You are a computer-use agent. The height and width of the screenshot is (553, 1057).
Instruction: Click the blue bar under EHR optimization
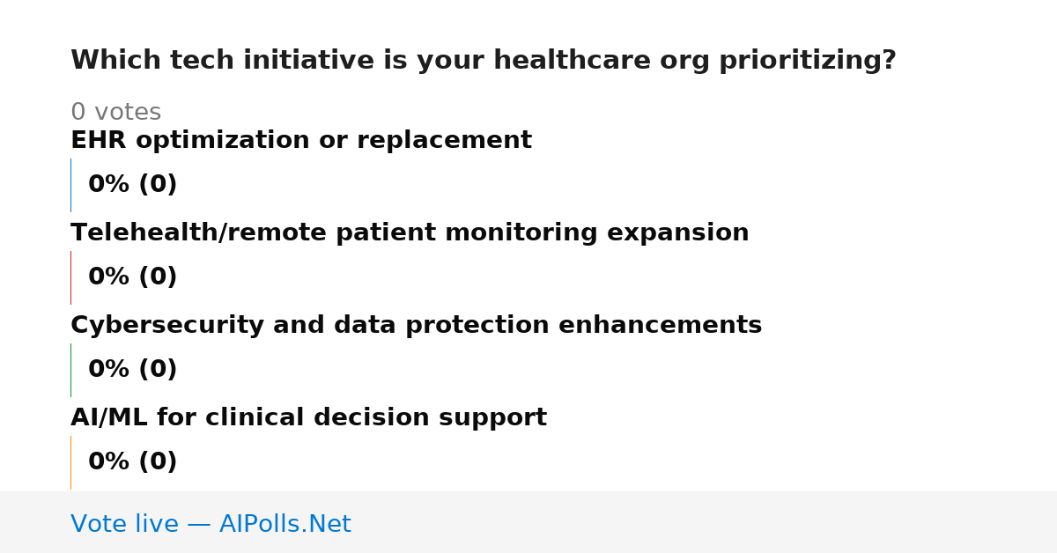coord(70,185)
